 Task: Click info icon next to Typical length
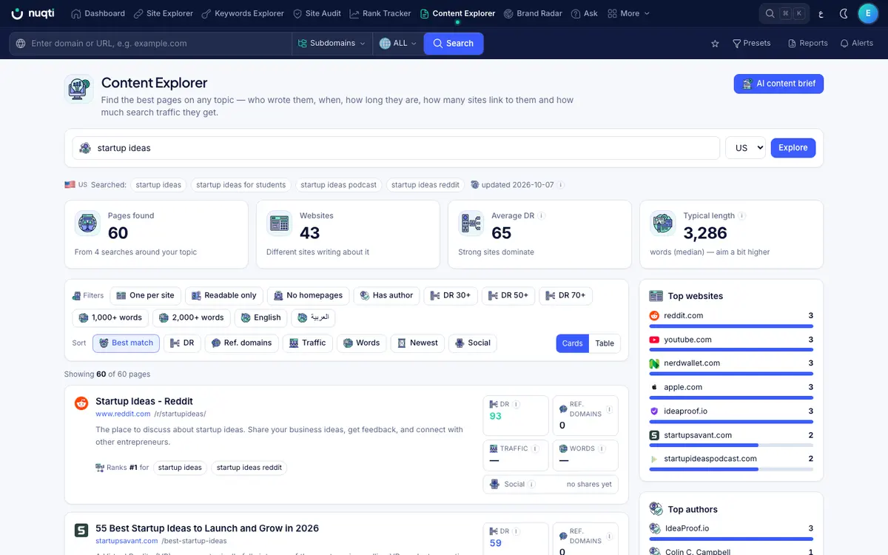click(x=742, y=216)
